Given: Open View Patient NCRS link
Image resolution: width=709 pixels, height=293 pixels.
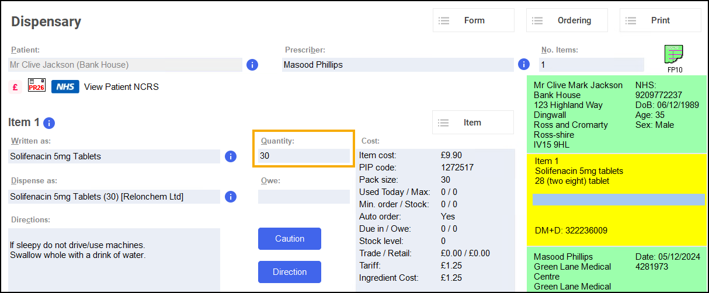Looking at the screenshot, I should pos(121,87).
